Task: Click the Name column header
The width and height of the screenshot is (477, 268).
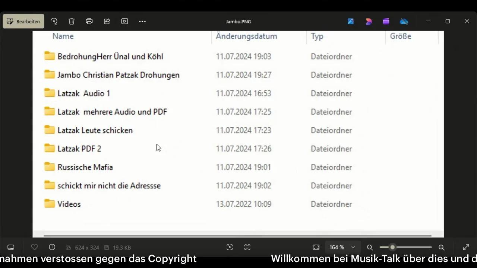Action: coord(63,36)
